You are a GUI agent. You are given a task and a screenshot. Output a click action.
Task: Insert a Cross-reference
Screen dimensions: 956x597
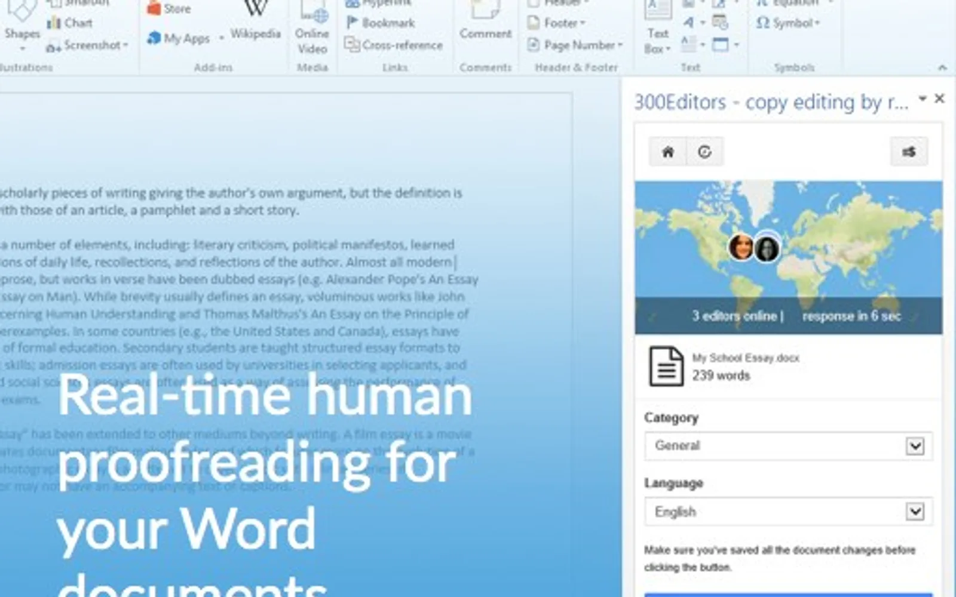(394, 45)
